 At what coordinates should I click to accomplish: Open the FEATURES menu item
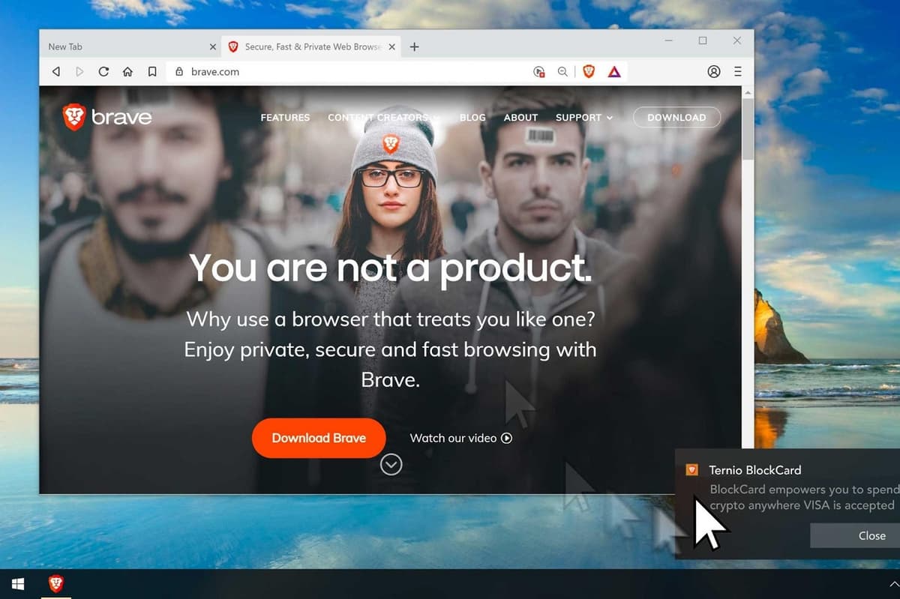click(x=285, y=118)
